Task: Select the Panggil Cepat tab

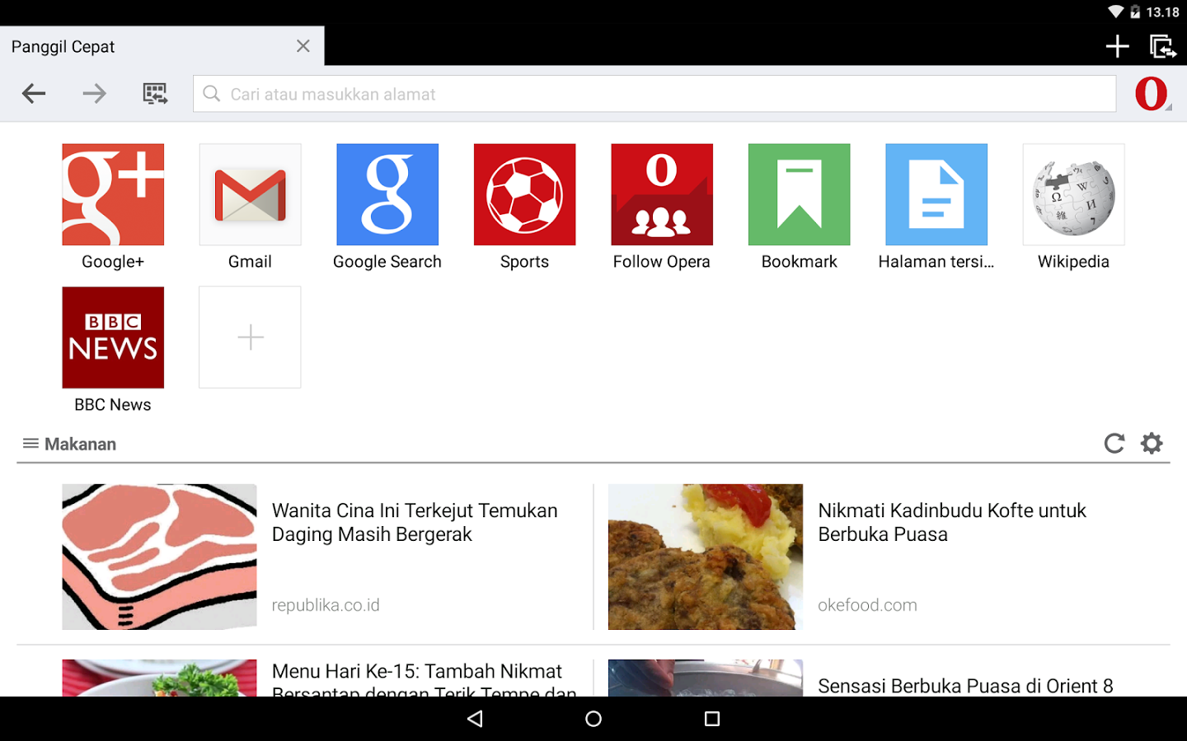Action: click(162, 46)
